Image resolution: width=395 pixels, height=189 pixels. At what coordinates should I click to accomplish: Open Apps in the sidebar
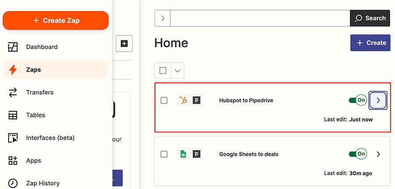click(56, 160)
